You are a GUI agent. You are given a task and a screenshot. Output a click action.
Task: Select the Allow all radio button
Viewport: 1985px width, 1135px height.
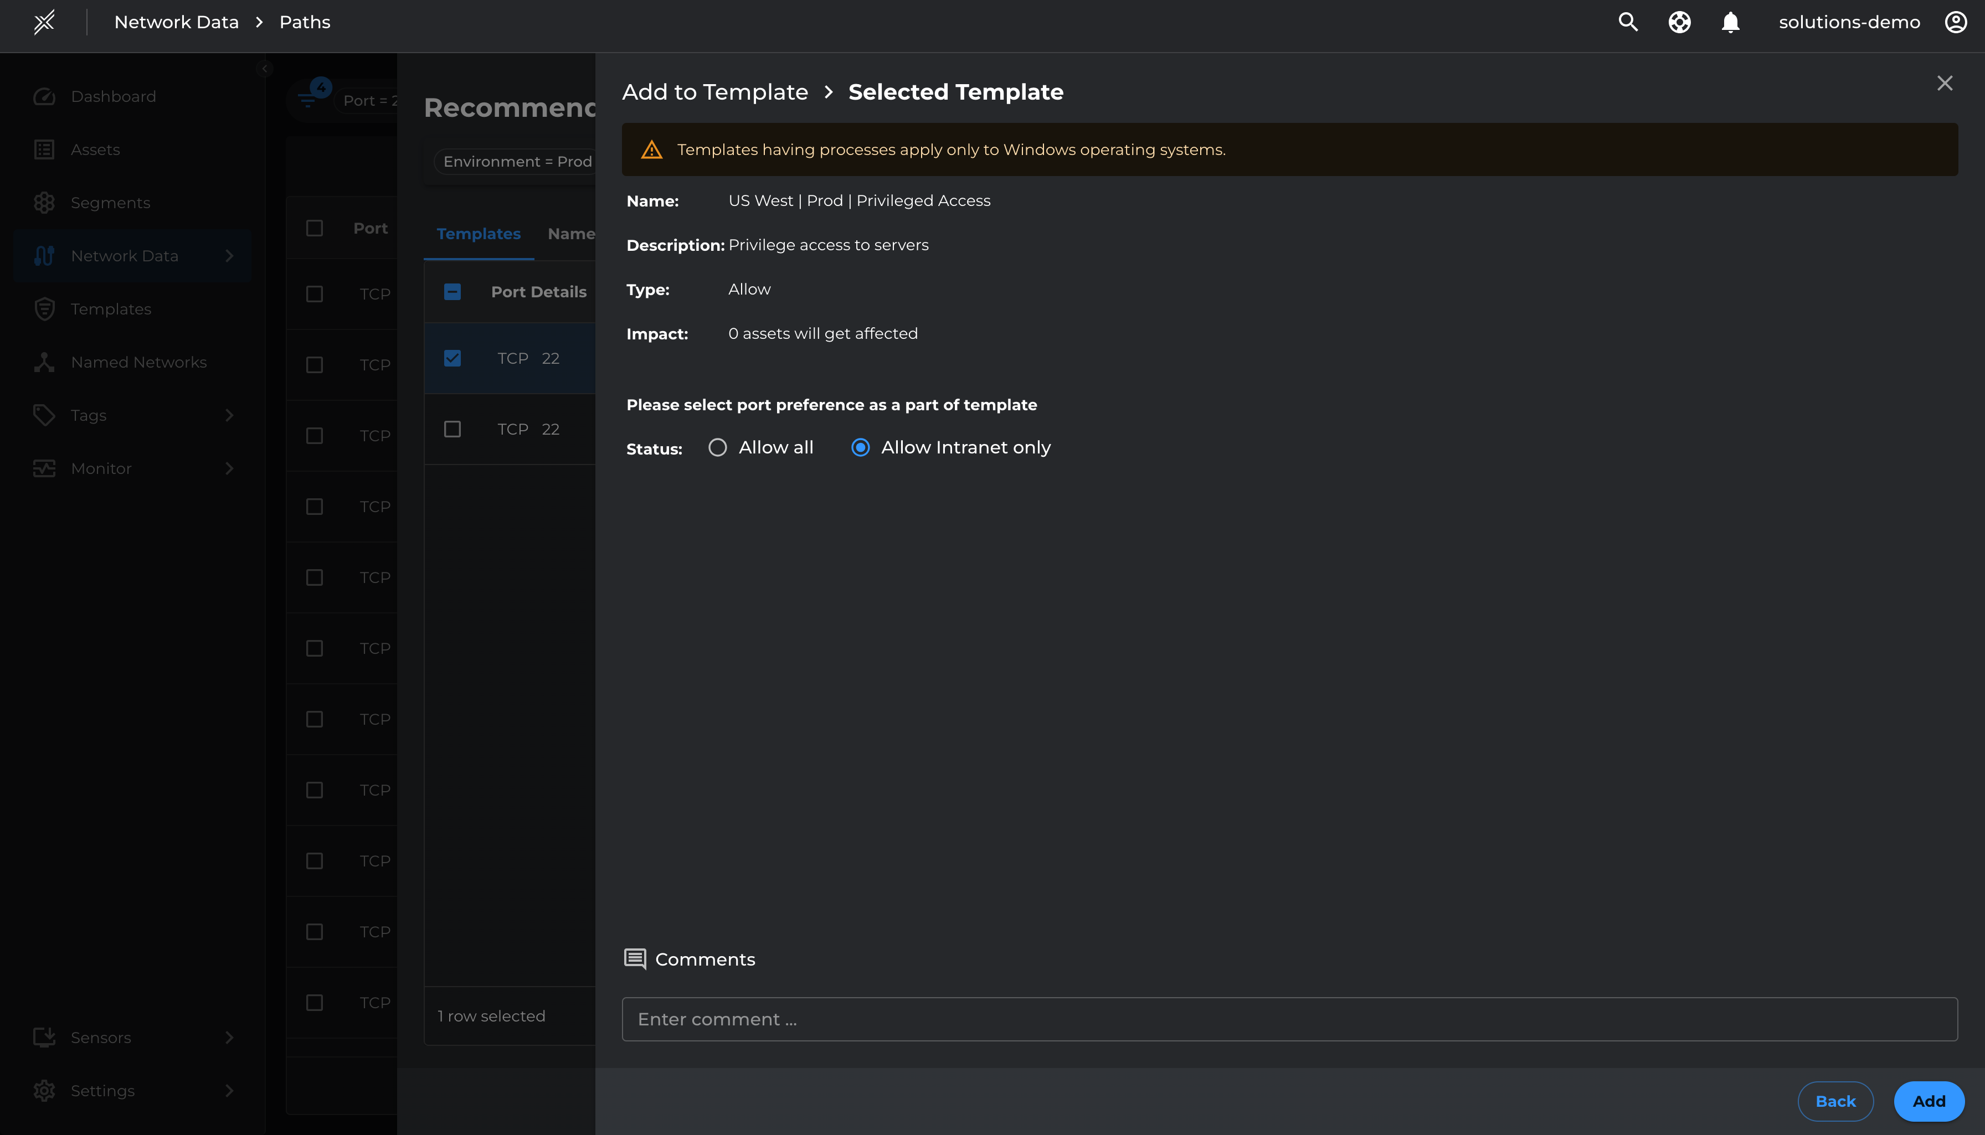717,447
